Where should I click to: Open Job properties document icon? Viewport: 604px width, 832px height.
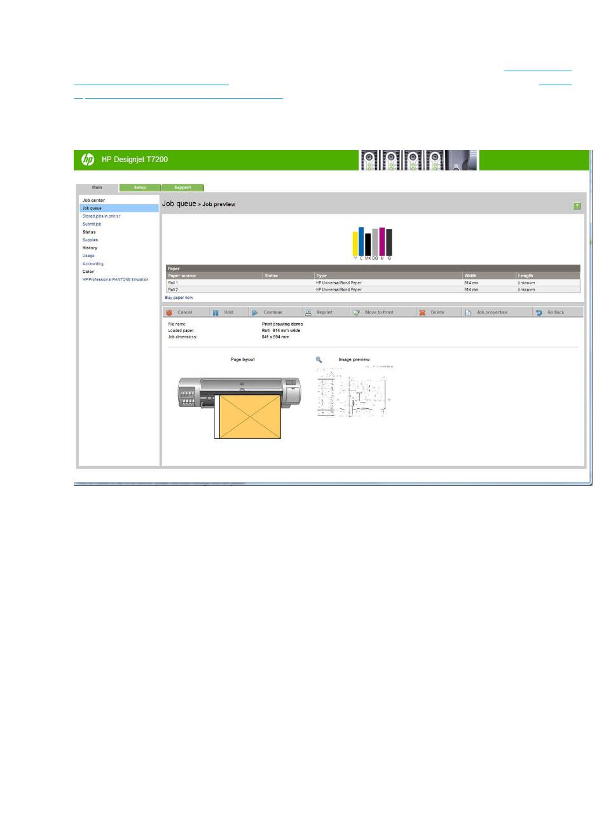point(468,312)
